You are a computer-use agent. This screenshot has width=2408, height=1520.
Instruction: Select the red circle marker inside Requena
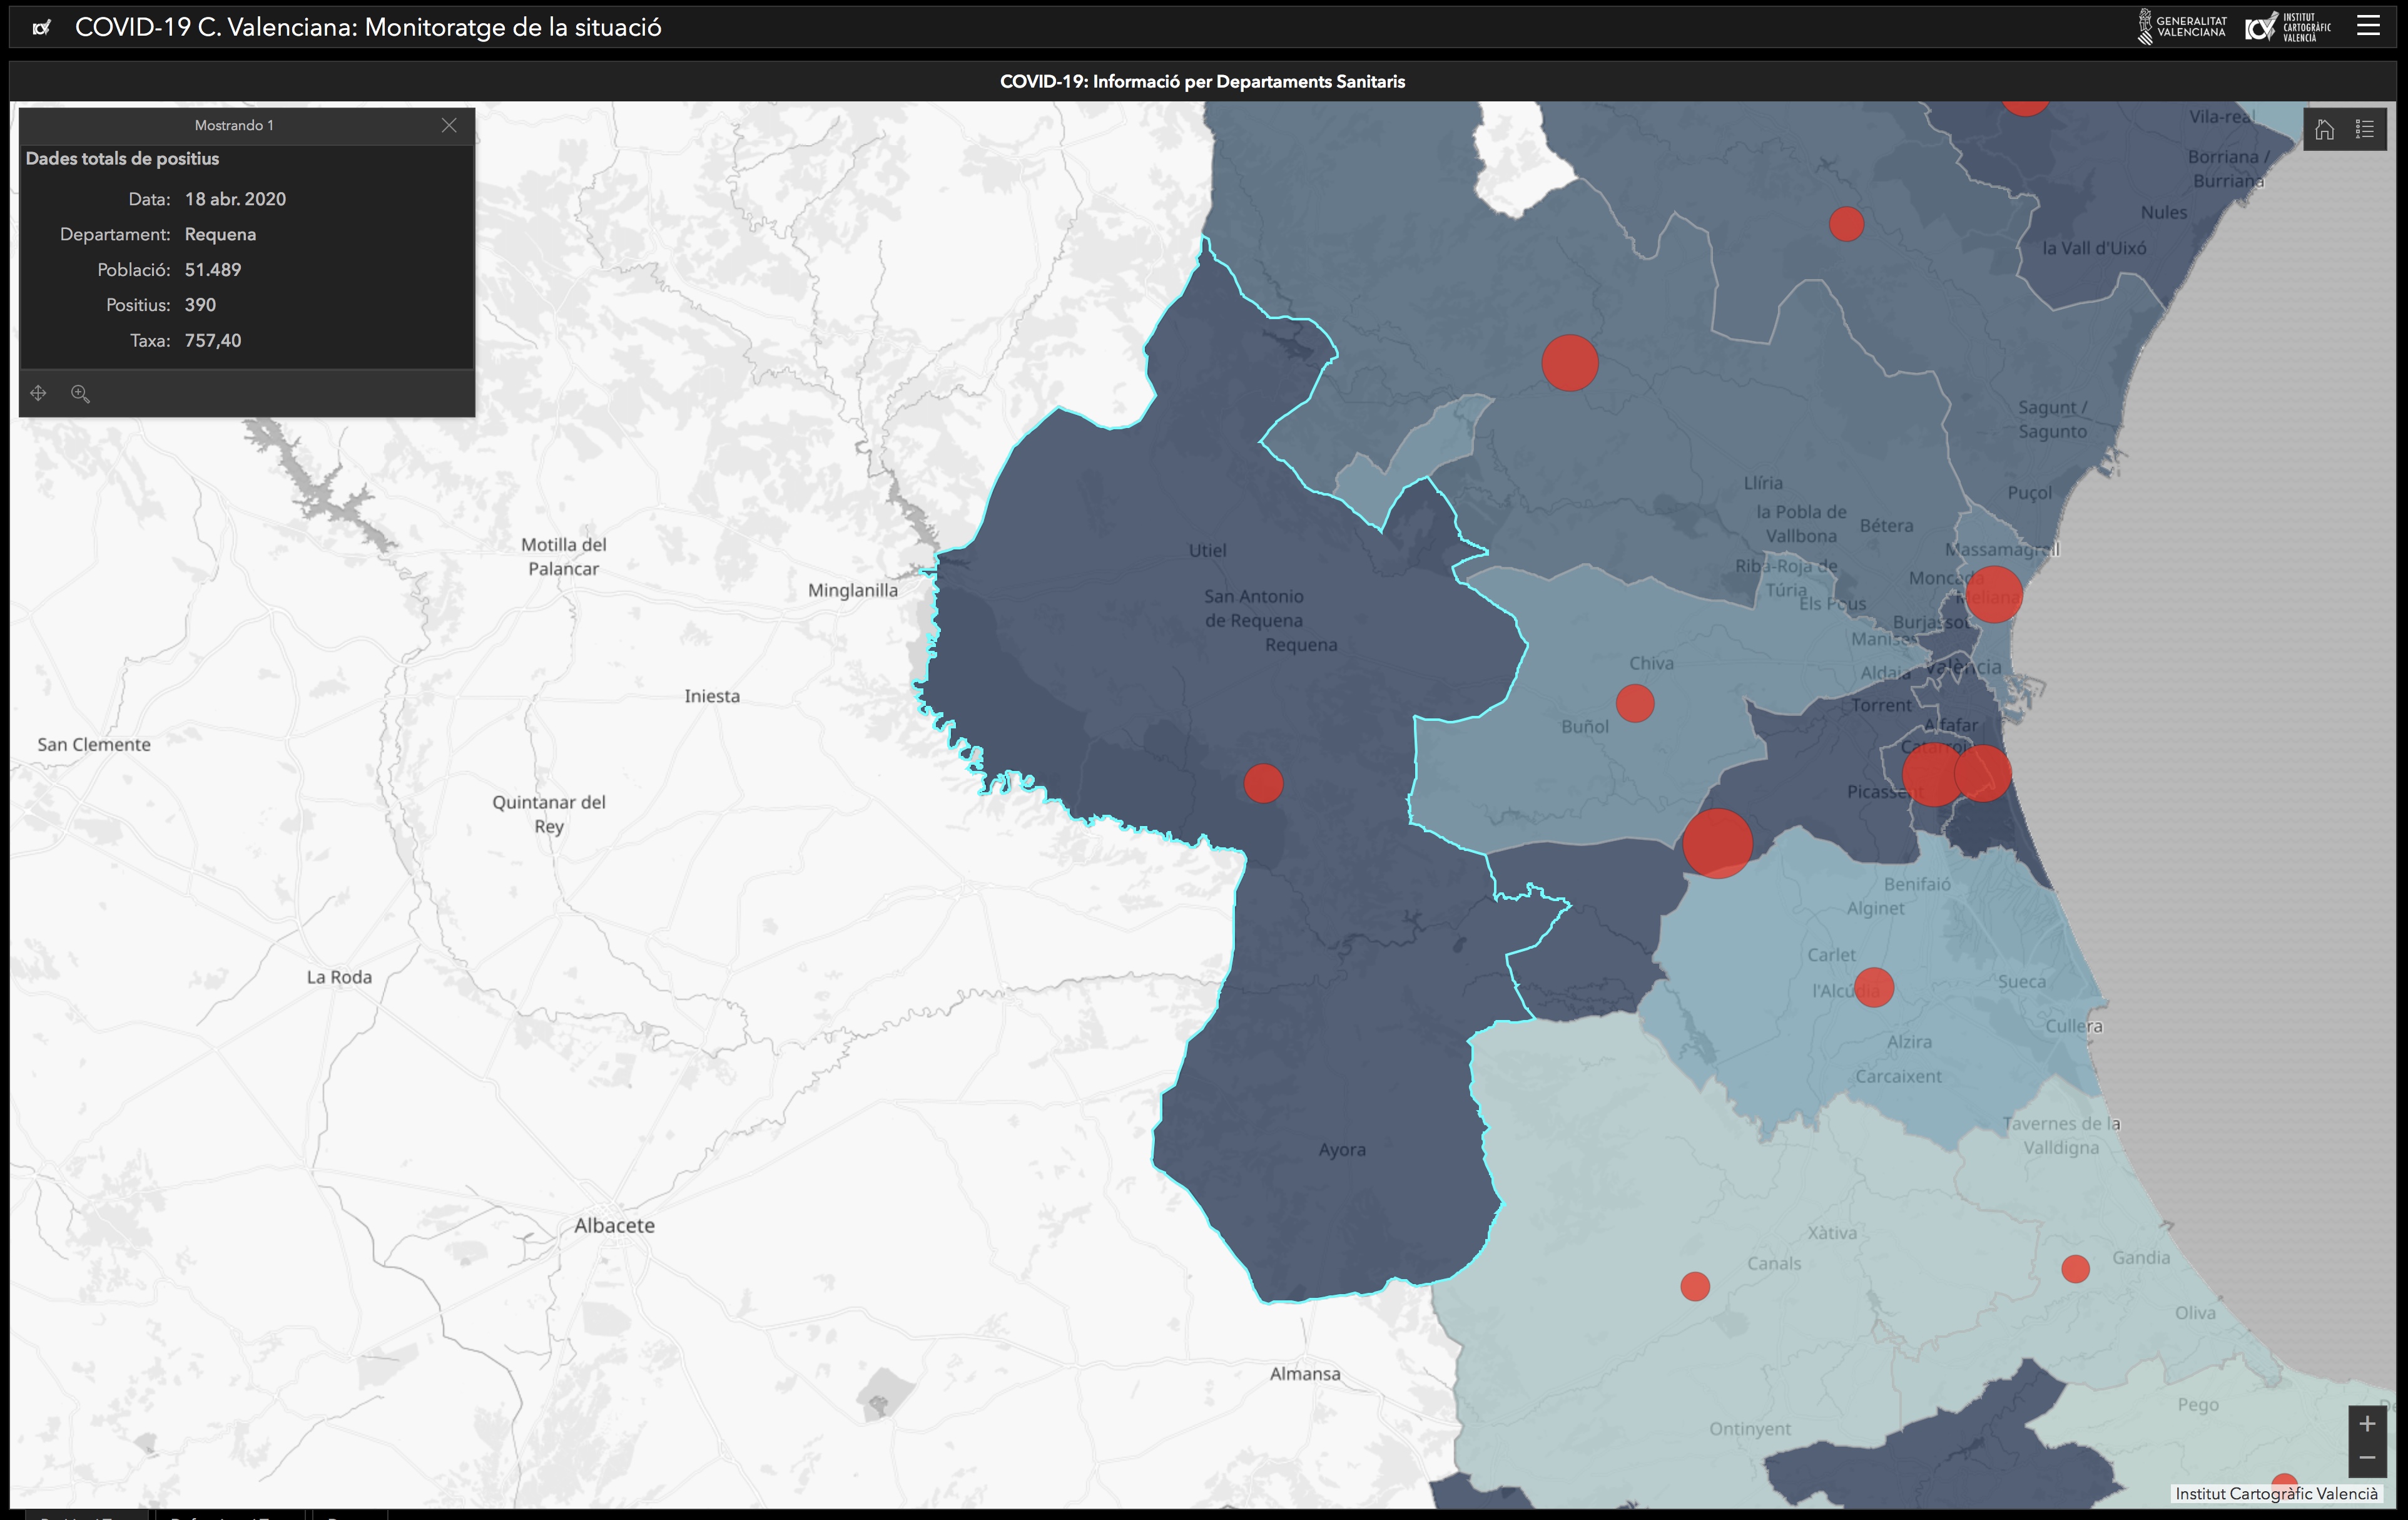pos(1263,783)
